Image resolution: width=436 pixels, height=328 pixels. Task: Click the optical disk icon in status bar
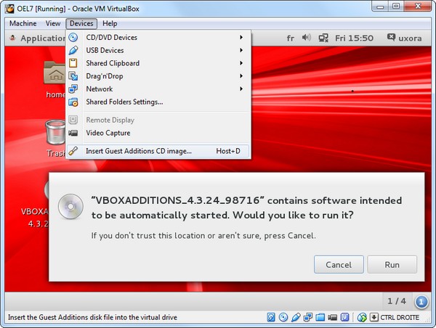point(283,317)
